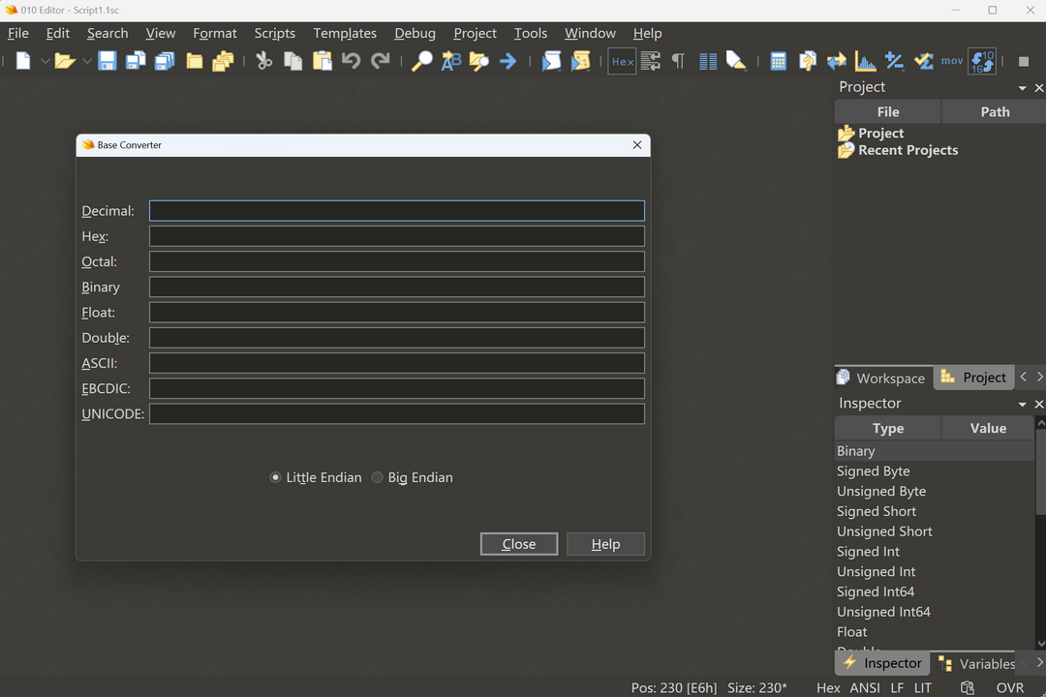Click the Help button in Base Converter
1046x697 pixels.
[x=605, y=543]
